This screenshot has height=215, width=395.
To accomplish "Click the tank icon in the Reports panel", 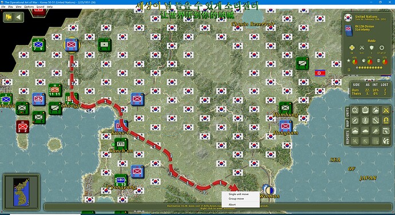I will coord(365,131).
